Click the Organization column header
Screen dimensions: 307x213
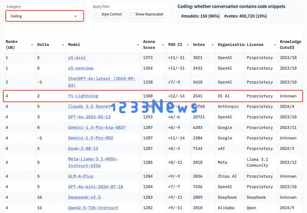231,45
